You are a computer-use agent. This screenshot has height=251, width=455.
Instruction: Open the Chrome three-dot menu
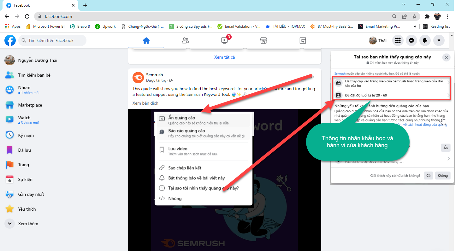pyautogui.click(x=447, y=16)
